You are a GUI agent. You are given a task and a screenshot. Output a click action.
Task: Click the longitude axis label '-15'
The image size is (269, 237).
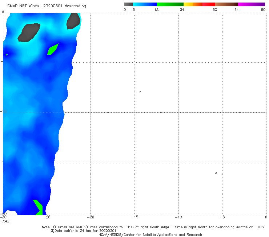pos(134,217)
